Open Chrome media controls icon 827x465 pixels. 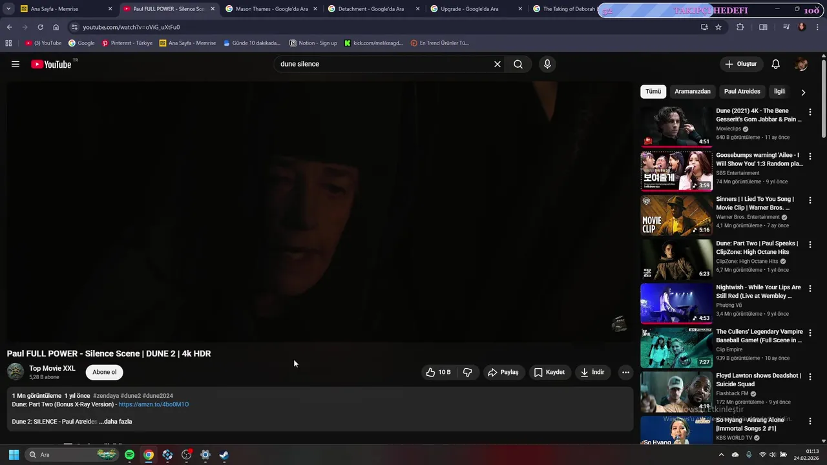point(786,27)
